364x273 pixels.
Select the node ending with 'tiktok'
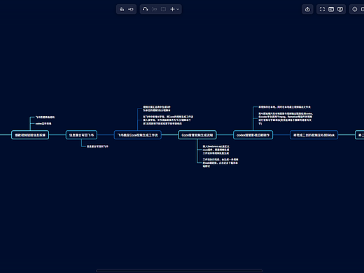(314, 135)
